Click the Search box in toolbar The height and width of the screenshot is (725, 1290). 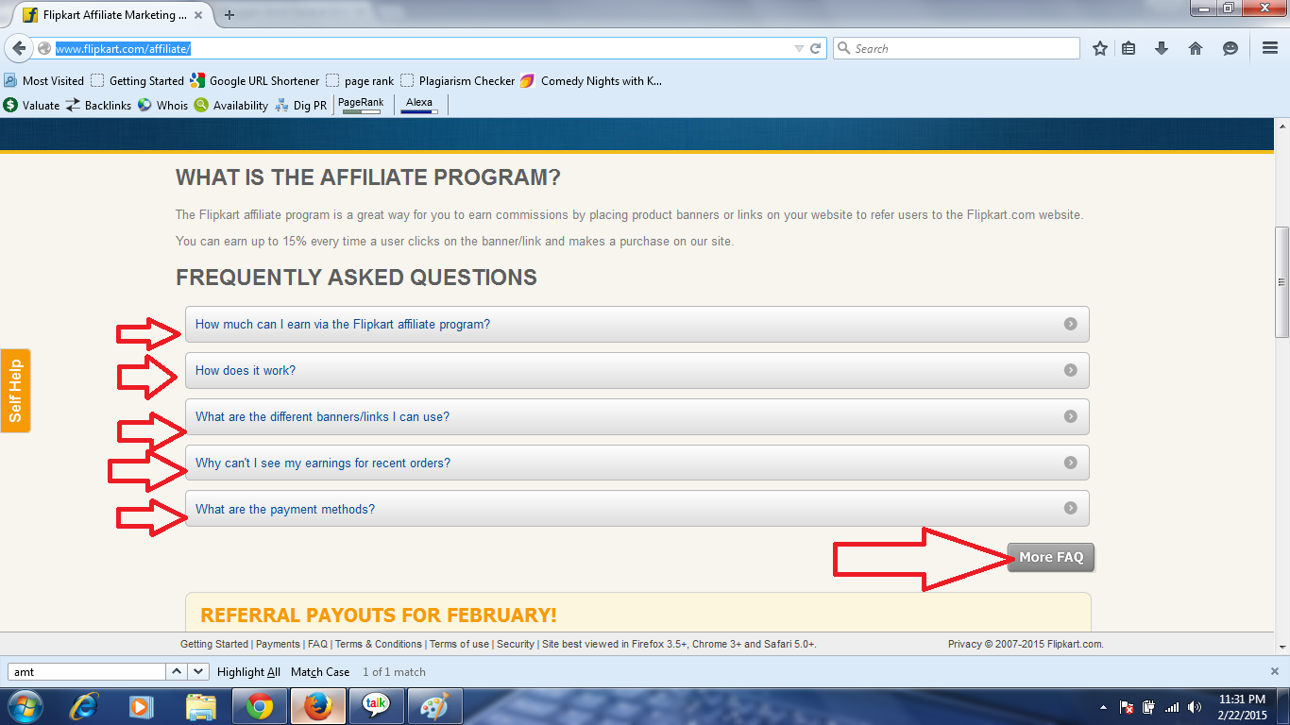pyautogui.click(x=956, y=48)
